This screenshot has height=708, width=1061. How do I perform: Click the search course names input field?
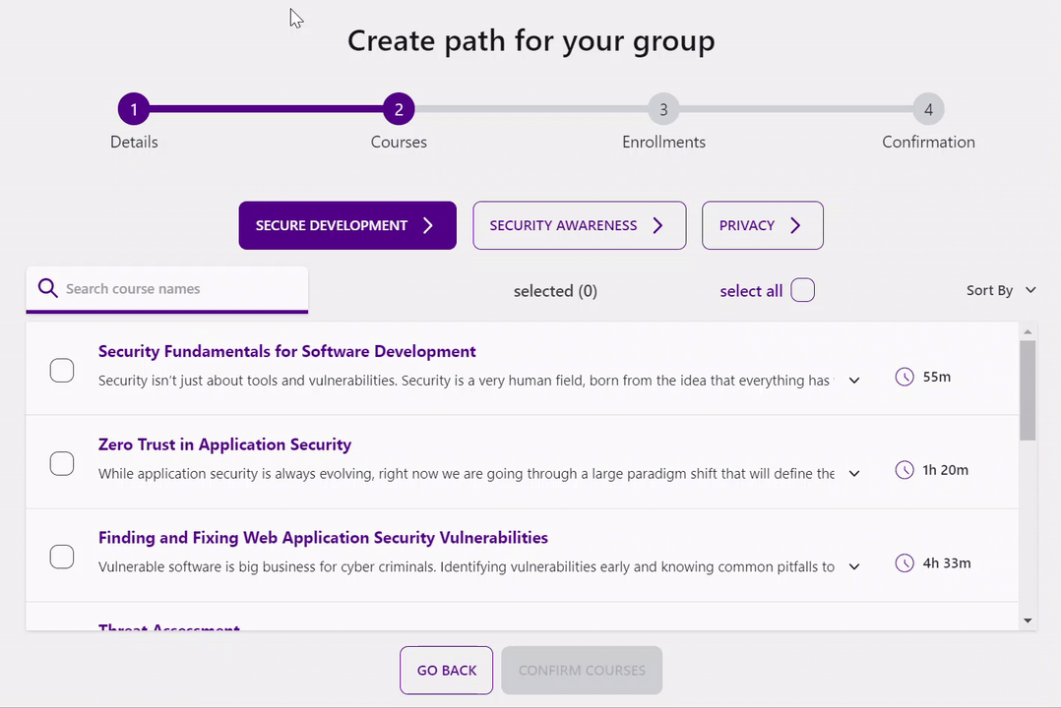point(177,288)
